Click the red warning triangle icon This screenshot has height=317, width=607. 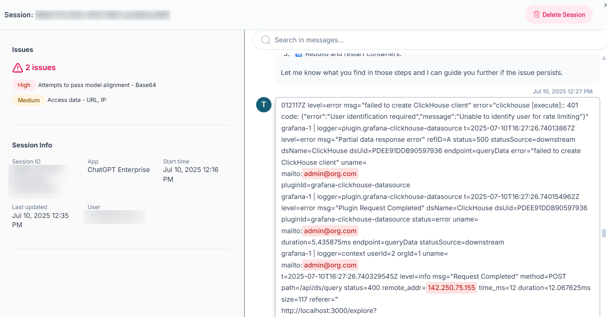18,68
